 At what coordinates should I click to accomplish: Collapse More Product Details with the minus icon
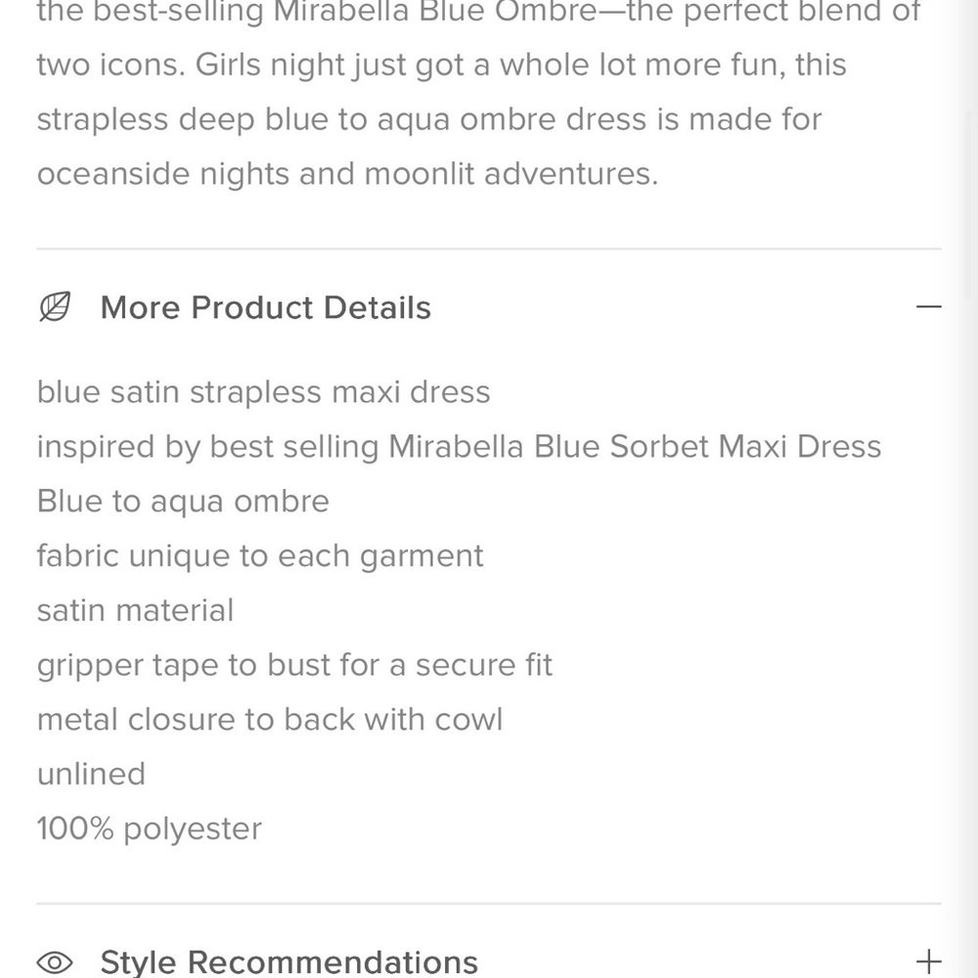pos(928,307)
